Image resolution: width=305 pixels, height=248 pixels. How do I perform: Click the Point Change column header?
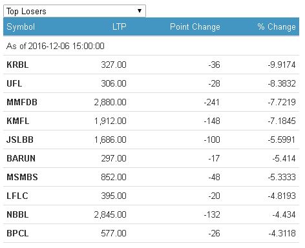[x=195, y=27]
